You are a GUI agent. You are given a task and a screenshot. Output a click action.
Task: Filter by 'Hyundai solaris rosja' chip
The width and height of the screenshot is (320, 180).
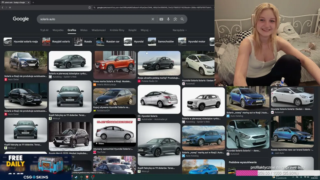(22, 41)
